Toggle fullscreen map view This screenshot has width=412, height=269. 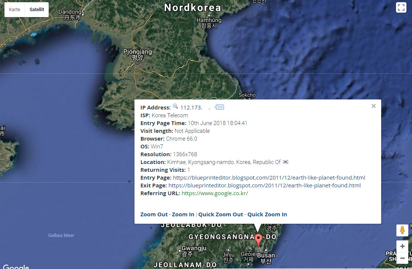[x=401, y=7]
